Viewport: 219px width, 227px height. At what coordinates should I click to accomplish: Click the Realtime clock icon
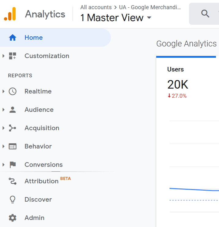[x=13, y=91]
